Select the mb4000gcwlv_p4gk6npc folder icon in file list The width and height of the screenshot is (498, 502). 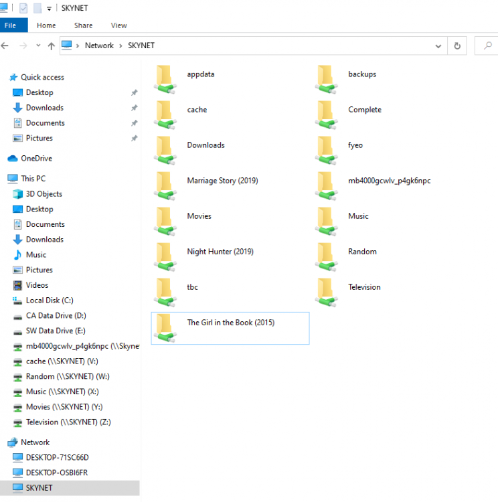coord(327,186)
